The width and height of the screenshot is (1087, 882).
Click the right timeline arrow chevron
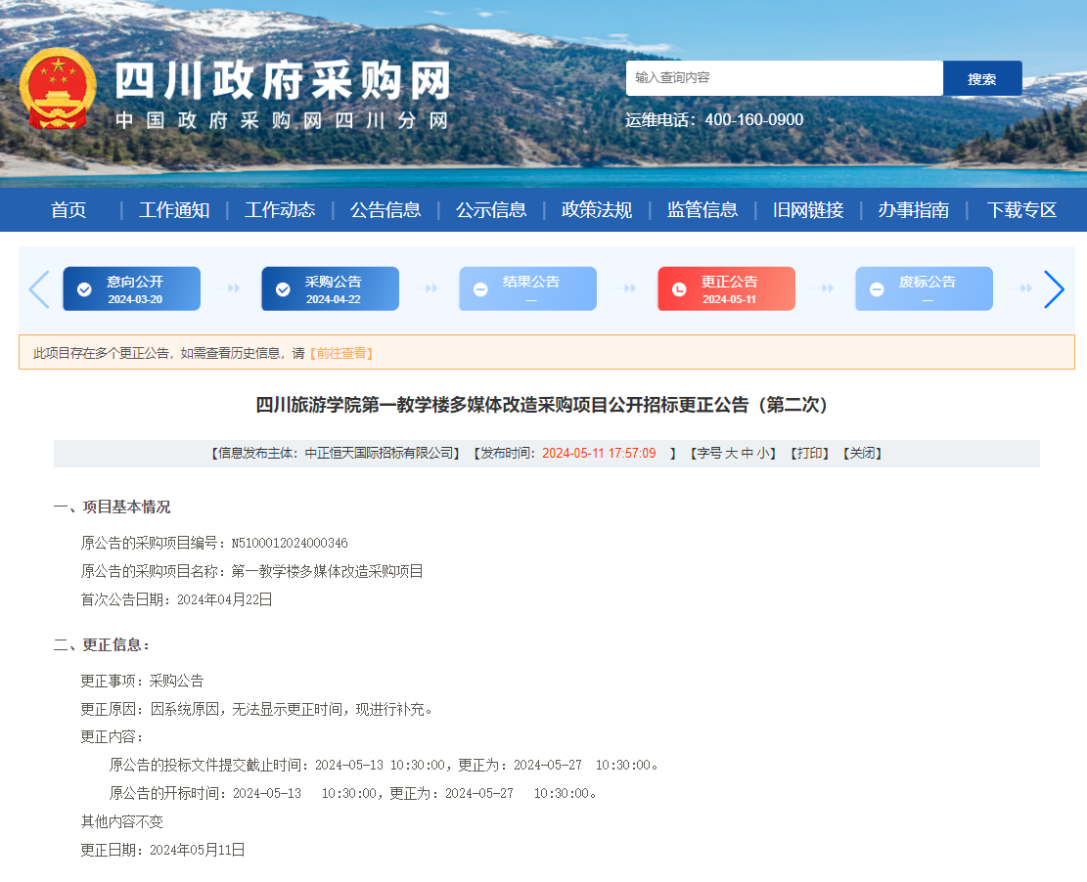1054,288
